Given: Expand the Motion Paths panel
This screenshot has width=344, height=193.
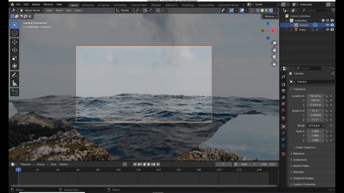Looking at the screenshot, I should [x=299, y=166].
